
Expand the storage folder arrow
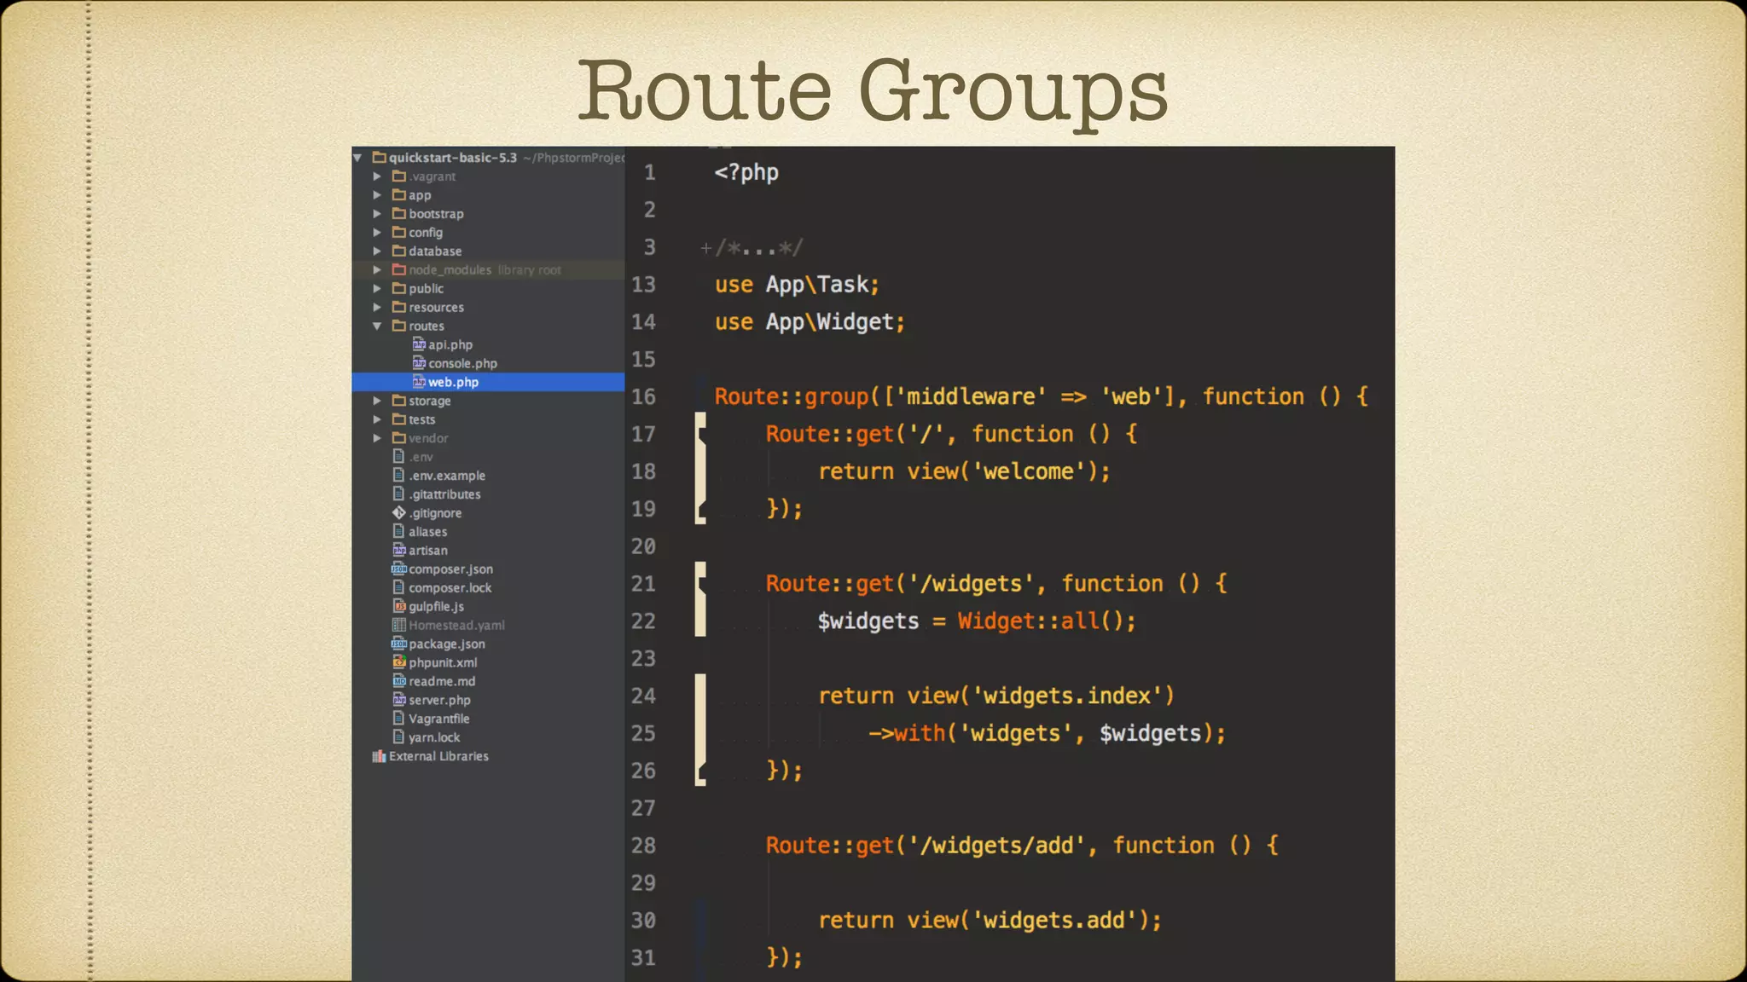(377, 401)
